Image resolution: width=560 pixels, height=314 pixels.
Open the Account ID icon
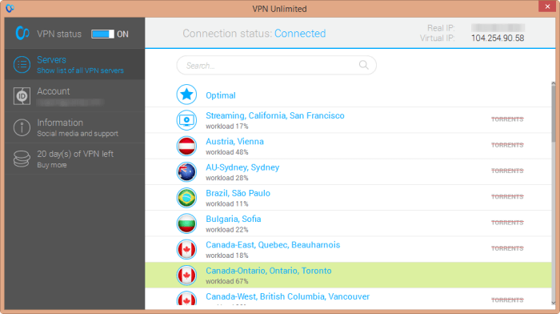22,96
